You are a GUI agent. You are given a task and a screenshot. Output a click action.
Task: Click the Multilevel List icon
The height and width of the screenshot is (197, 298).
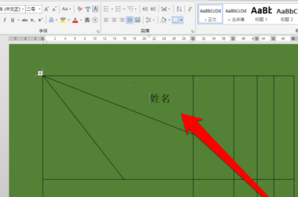pyautogui.click(x=130, y=9)
